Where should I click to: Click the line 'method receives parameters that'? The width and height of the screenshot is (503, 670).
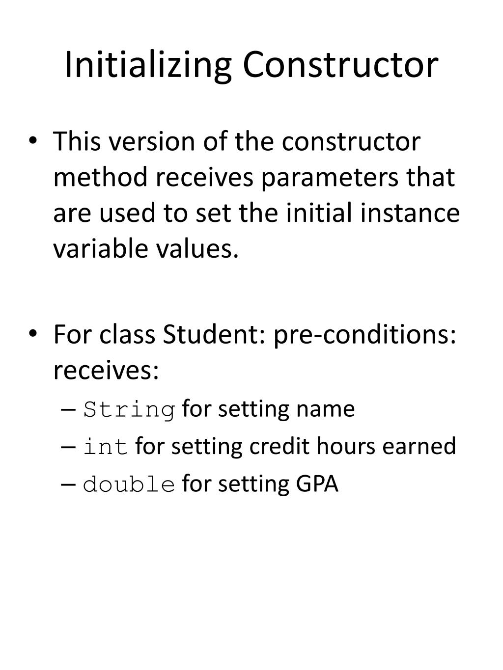coord(254,177)
